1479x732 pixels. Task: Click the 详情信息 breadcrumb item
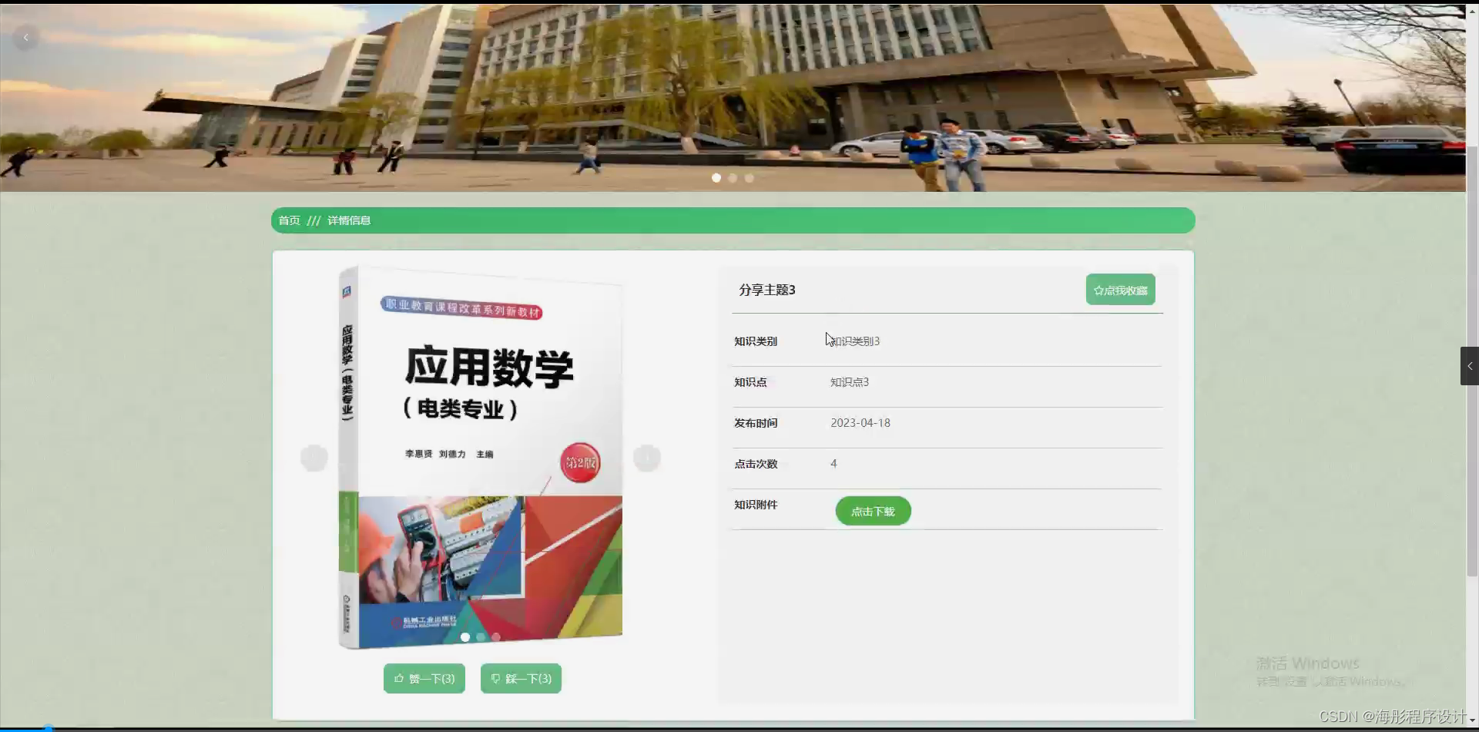point(348,220)
